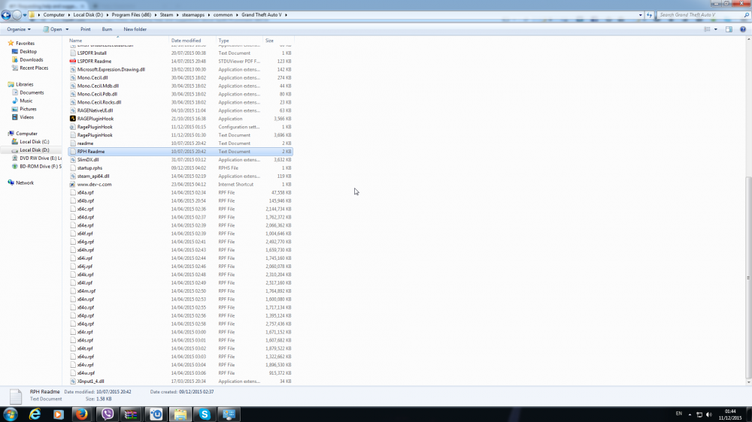This screenshot has height=422, width=752.
Task: Click scrollbar down arrow in file list
Action: point(748,382)
